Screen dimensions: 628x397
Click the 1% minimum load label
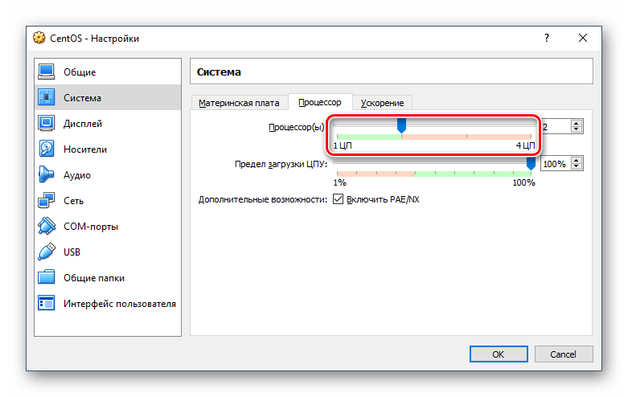[339, 182]
